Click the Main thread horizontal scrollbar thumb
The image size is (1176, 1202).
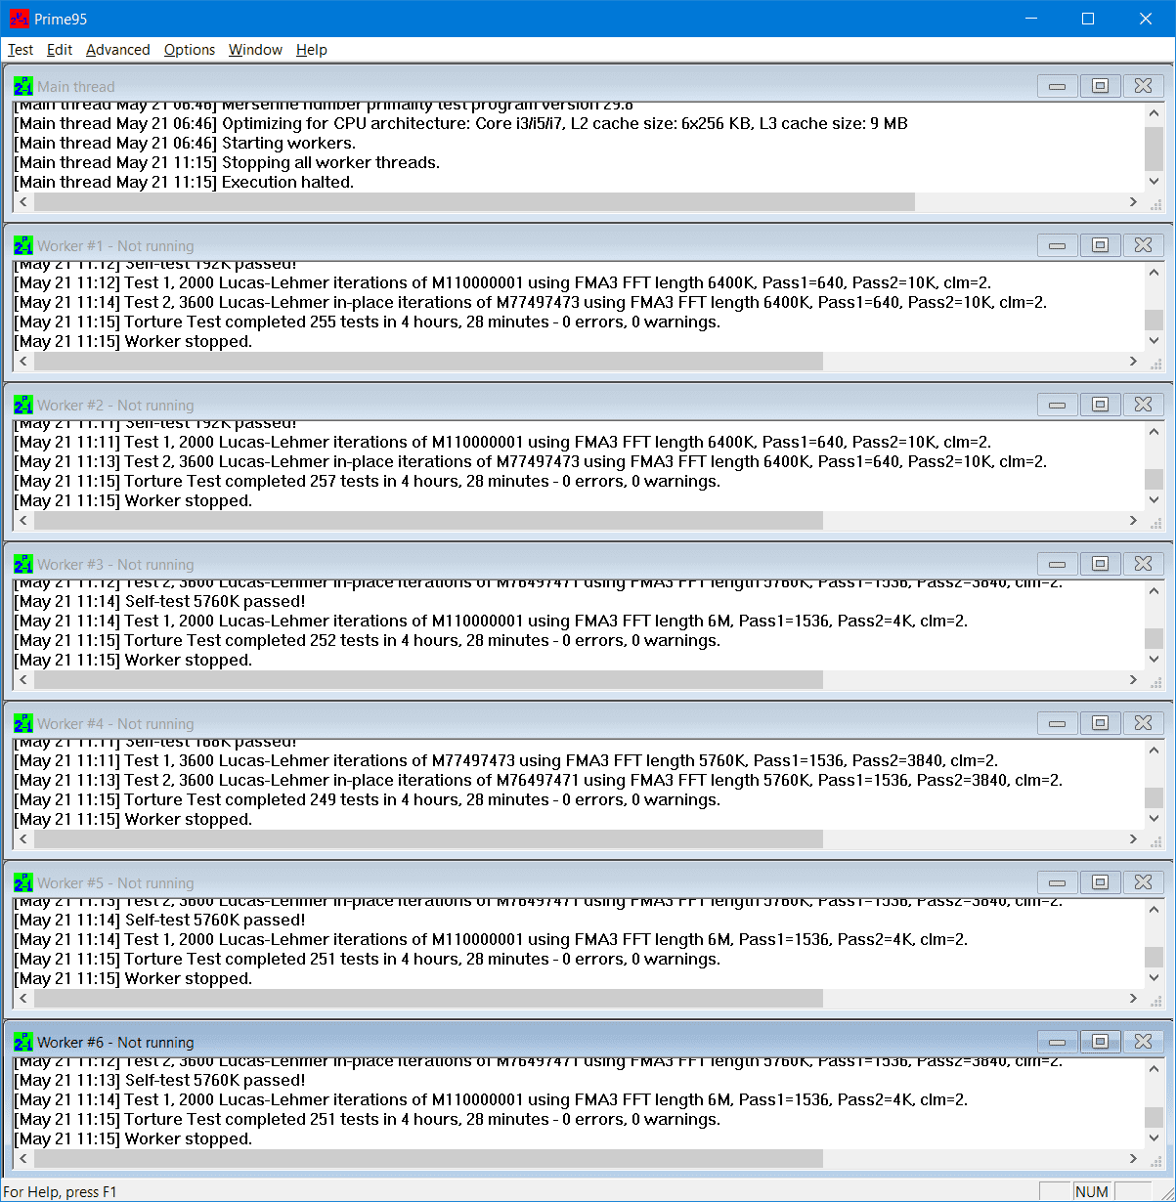click(x=474, y=202)
